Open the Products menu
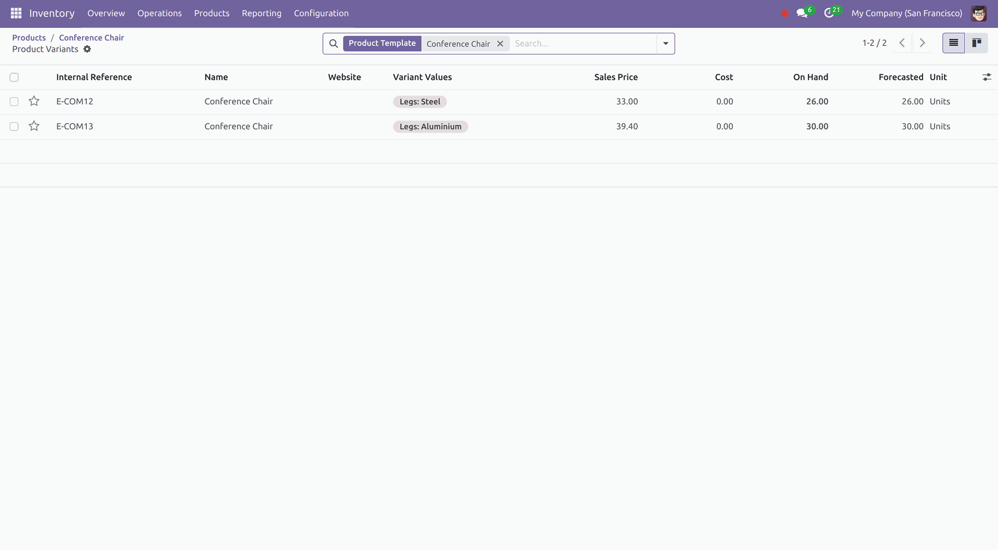 pos(212,13)
